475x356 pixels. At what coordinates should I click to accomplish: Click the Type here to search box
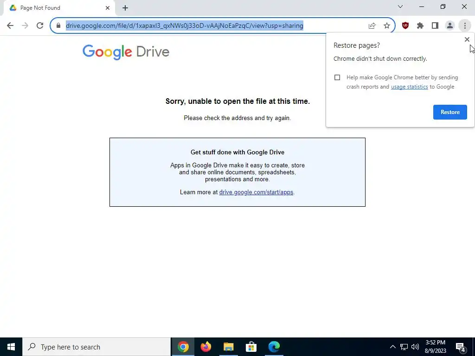pos(96,347)
